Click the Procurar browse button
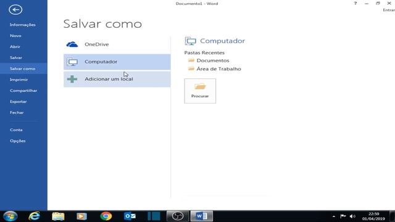395x222 pixels. (x=200, y=91)
